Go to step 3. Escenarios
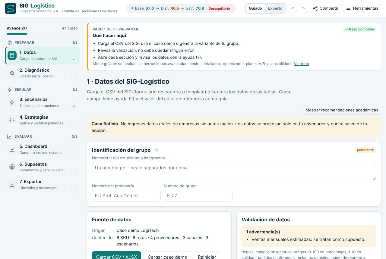The height and width of the screenshot is (259, 386). tap(42, 102)
